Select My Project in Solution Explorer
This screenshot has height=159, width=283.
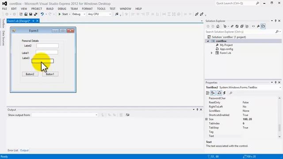(x=226, y=45)
